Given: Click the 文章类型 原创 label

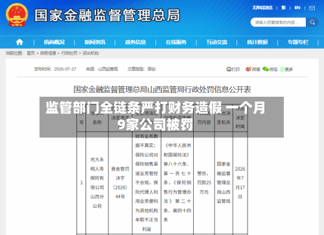Looking at the screenshot, I should pos(141,69).
